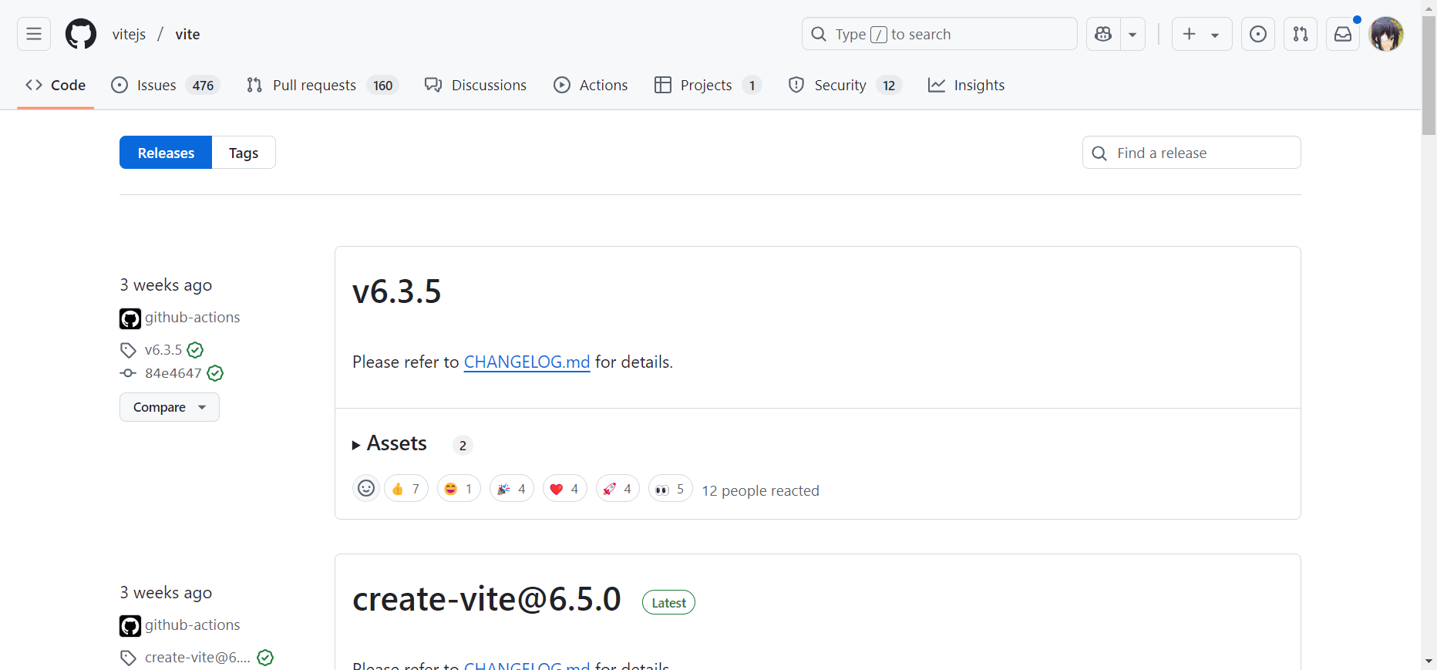Open the Insights tab
This screenshot has height=670, width=1437.
tap(967, 85)
